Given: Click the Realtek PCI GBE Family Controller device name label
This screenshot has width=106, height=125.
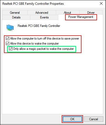Looking at the screenshot, I should point(39,26).
